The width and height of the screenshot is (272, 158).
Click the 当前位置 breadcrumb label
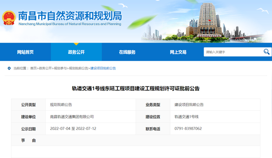pyautogui.click(x=21, y=68)
